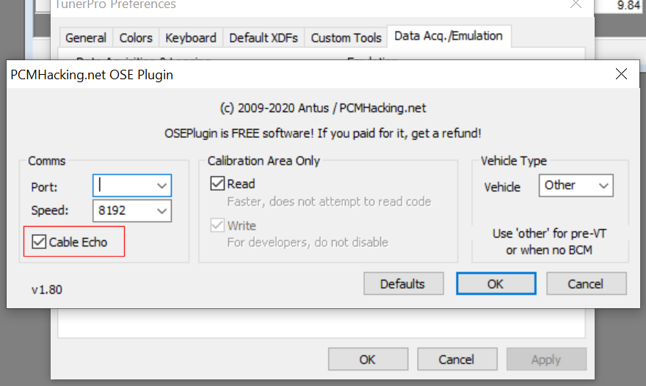646x386 pixels.
Task: Click OK in TunerPro Preferences window
Action: (x=368, y=360)
